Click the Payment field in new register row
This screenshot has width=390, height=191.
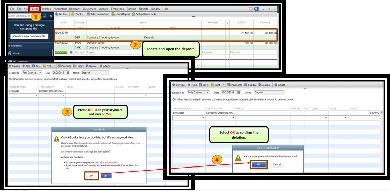tap(213, 52)
